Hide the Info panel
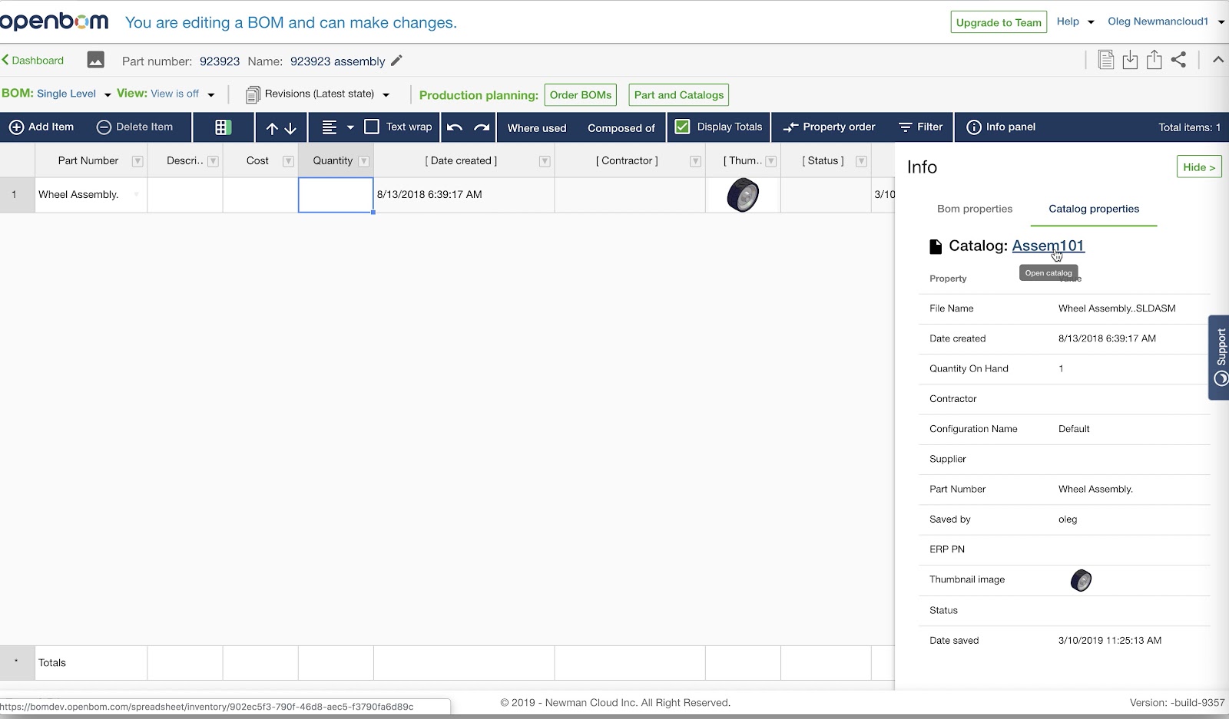The width and height of the screenshot is (1229, 719). tap(1199, 167)
